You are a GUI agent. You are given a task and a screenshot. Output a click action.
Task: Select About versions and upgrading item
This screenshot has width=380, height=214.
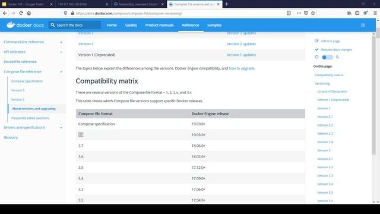(x=34, y=109)
